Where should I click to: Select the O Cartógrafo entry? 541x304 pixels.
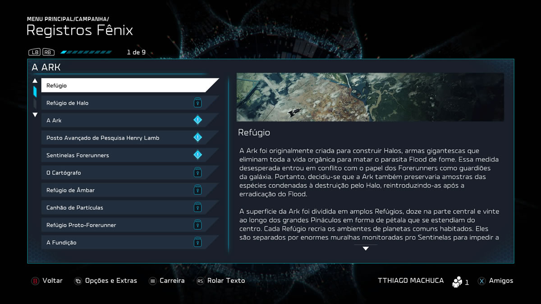[130, 172]
